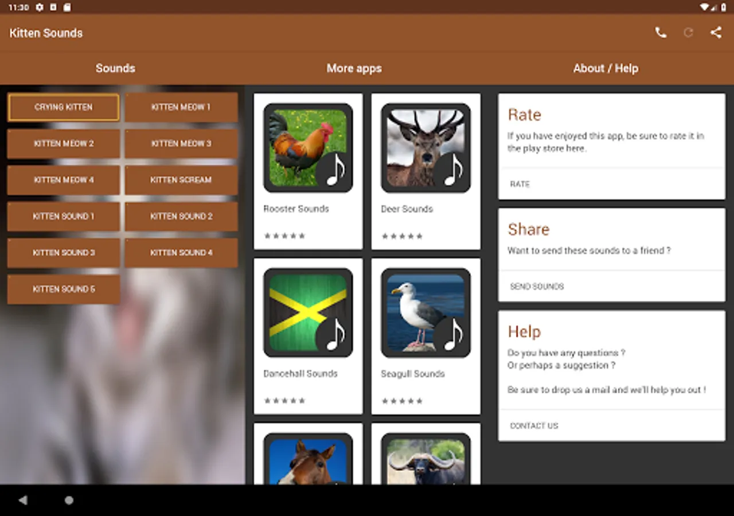Viewport: 734px width, 516px height.
Task: Play the Kitten Meow 3 sound
Action: pyautogui.click(x=181, y=143)
